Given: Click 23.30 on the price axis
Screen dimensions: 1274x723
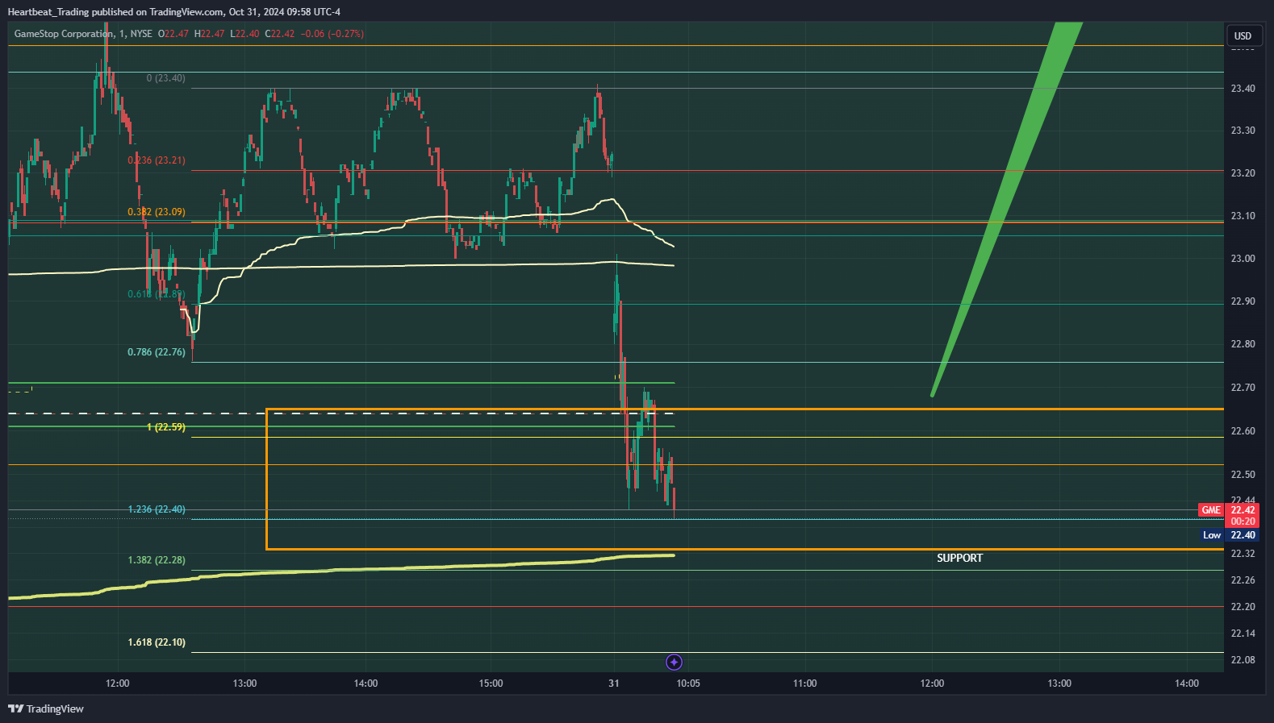Looking at the screenshot, I should (x=1243, y=131).
